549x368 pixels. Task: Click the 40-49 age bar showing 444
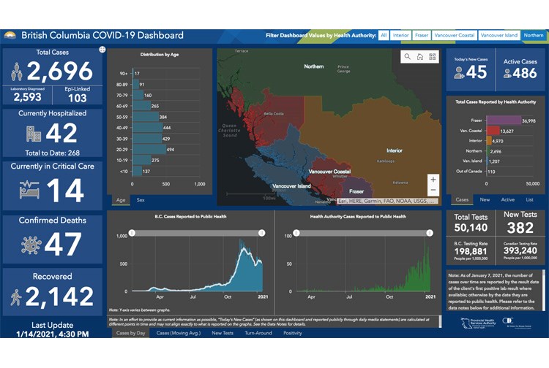coord(148,128)
